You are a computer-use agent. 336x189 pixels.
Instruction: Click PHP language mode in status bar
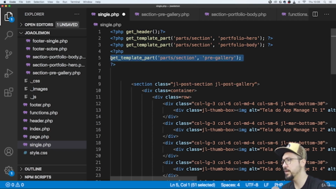278,185
